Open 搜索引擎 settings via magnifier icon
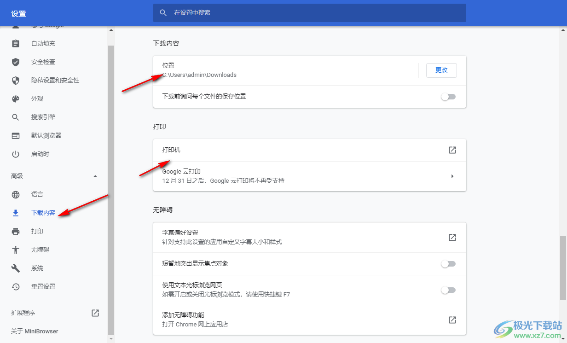Image resolution: width=567 pixels, height=343 pixels. [x=16, y=117]
